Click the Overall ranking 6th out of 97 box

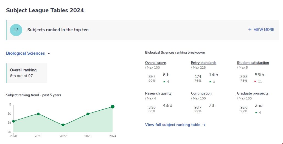tap(27, 73)
